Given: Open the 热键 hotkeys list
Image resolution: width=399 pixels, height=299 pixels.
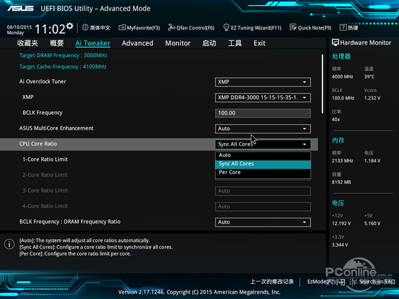Looking at the screenshot, I should click(349, 27).
